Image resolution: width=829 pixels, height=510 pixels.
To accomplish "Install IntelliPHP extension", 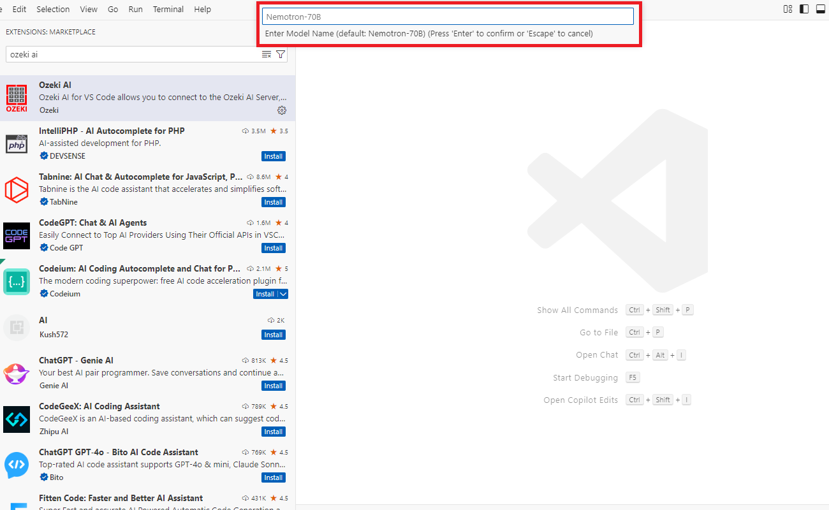I will [x=274, y=156].
